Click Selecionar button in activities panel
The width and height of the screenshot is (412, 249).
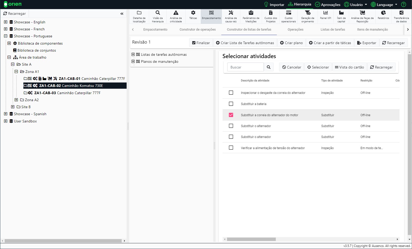coord(318,67)
